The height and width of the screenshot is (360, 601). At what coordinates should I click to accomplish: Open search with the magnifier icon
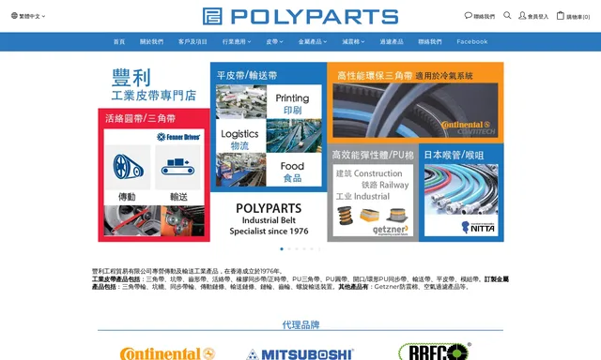click(507, 16)
